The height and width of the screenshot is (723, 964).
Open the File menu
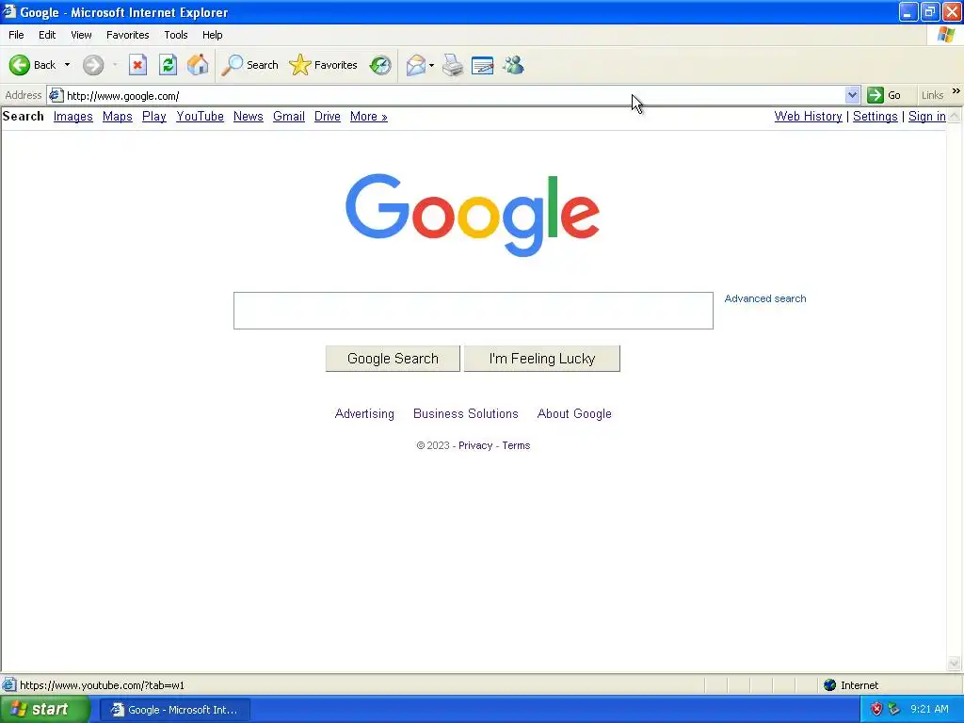[16, 35]
